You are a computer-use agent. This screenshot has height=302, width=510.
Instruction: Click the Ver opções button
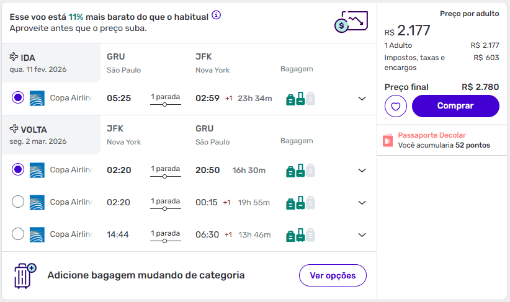[x=333, y=275]
